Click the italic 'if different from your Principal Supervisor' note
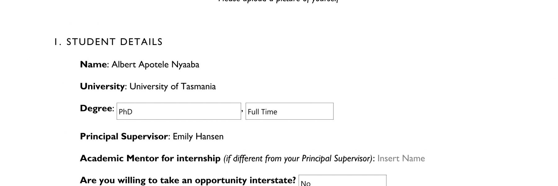558x186 pixels. 298,158
